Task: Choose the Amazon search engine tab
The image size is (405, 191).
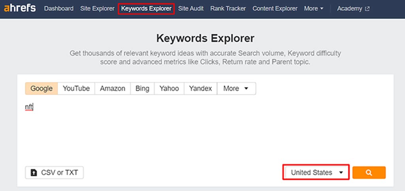Action: [112, 89]
